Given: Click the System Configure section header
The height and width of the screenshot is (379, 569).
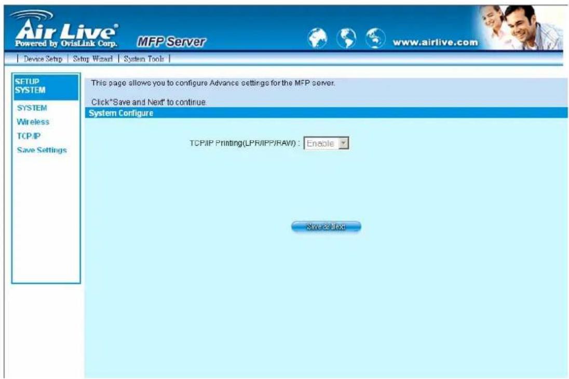Looking at the screenshot, I should [x=326, y=113].
